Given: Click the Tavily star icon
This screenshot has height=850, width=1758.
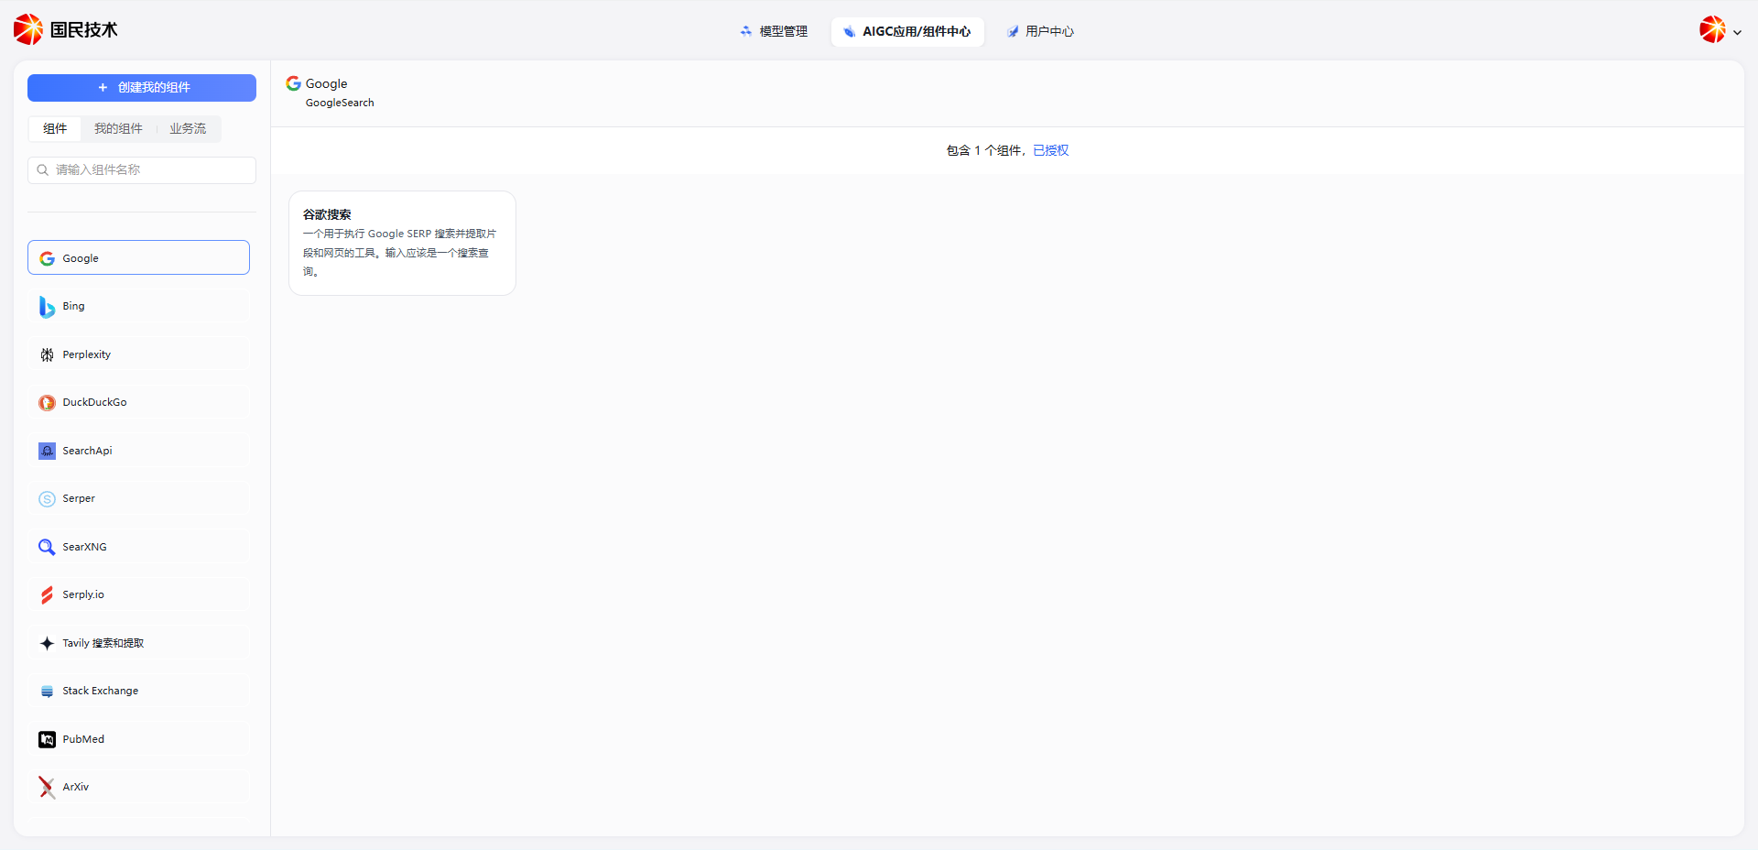Looking at the screenshot, I should [x=47, y=643].
